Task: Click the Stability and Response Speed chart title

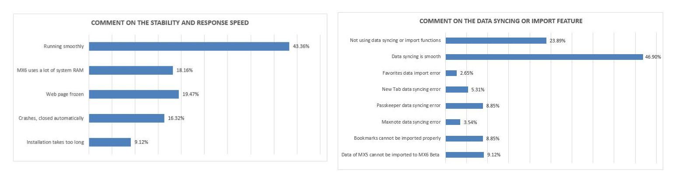Action: pos(170,23)
